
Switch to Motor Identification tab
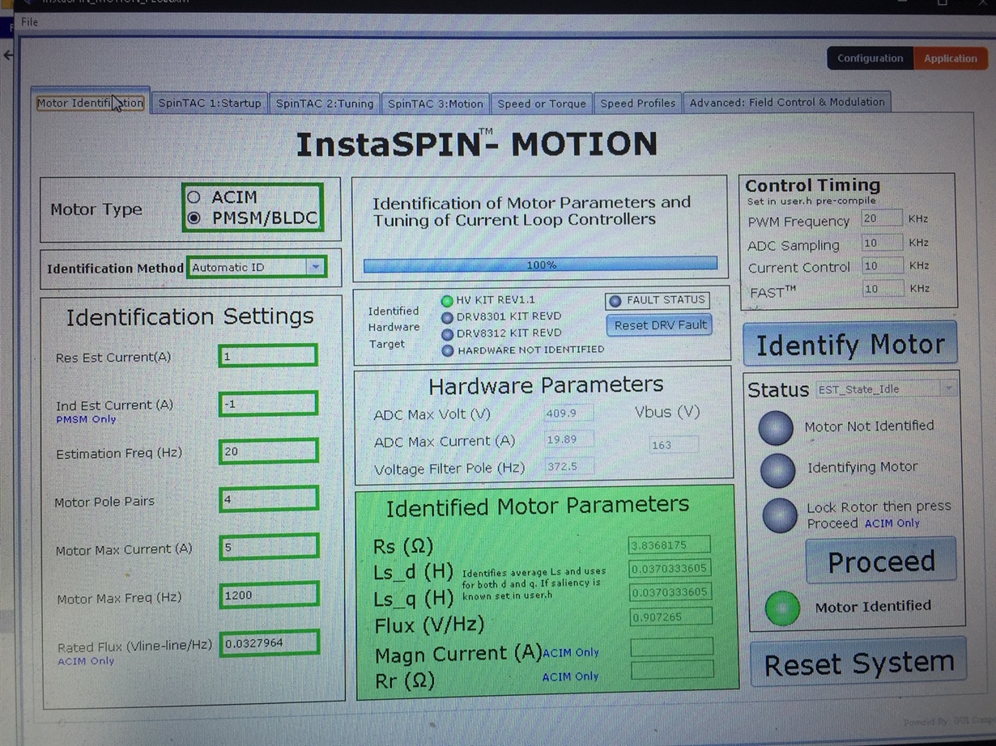pyautogui.click(x=90, y=103)
